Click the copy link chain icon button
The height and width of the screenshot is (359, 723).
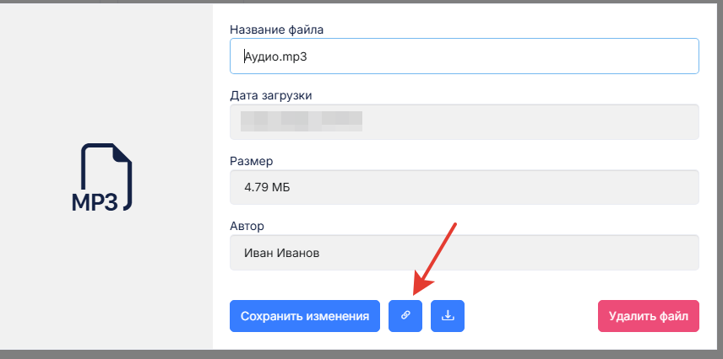tap(405, 316)
